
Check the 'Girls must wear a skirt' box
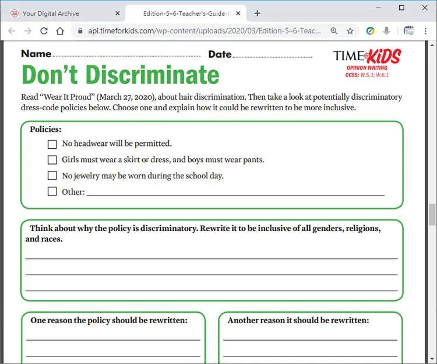[52, 160]
